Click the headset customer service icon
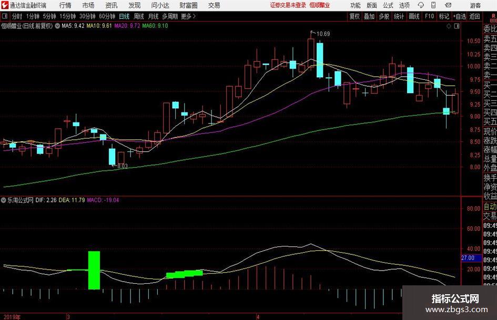The height and width of the screenshot is (320, 497). [421, 5]
